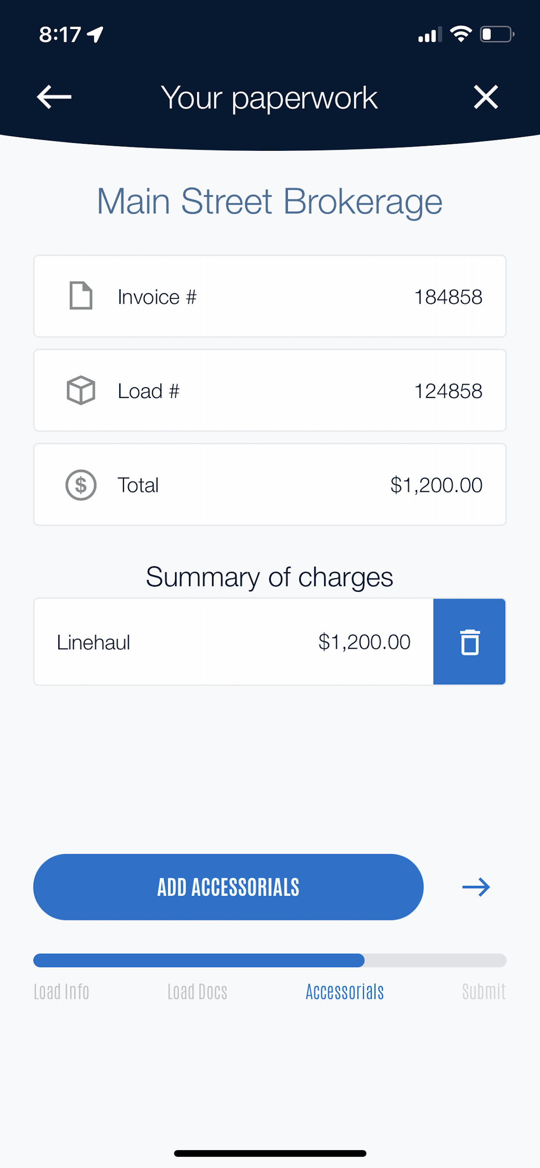Tap the Wi-Fi status icon
Image resolution: width=540 pixels, height=1168 pixels.
point(460,34)
